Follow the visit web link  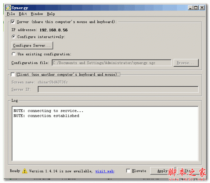tap(105, 171)
